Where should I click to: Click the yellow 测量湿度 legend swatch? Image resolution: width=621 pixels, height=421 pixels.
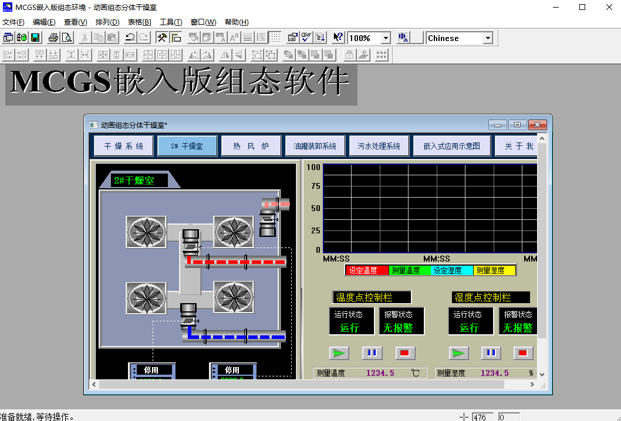(x=494, y=270)
